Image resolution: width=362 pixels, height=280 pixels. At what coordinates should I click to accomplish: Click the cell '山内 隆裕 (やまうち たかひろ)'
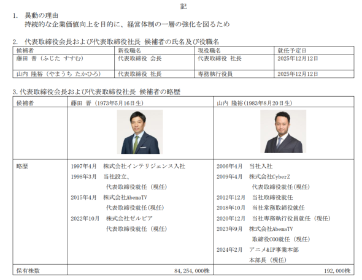pos(59,74)
